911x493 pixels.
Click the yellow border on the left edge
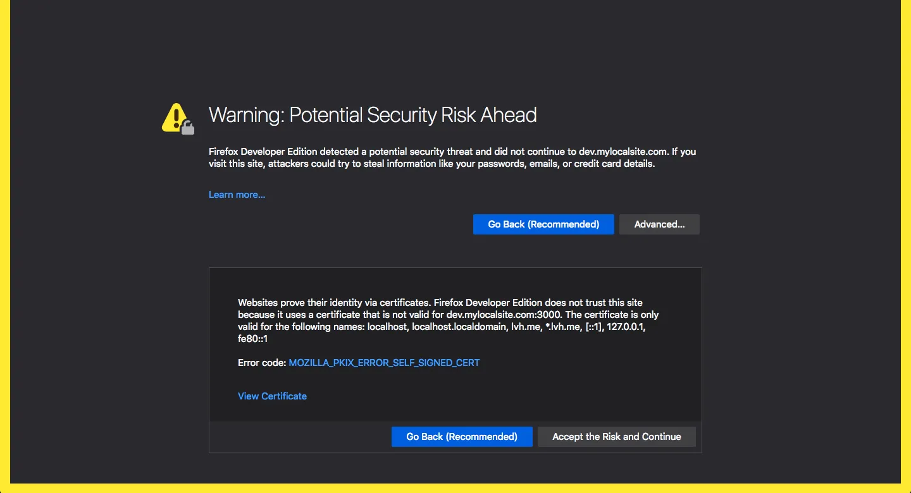click(x=5, y=246)
